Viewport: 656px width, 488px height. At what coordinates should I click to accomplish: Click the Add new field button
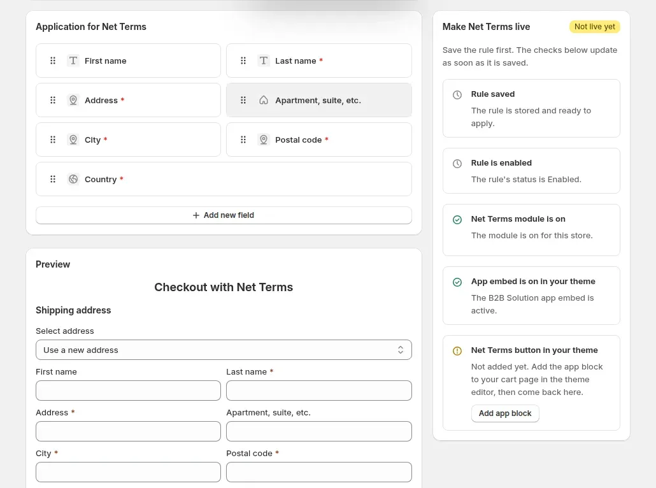(224, 215)
